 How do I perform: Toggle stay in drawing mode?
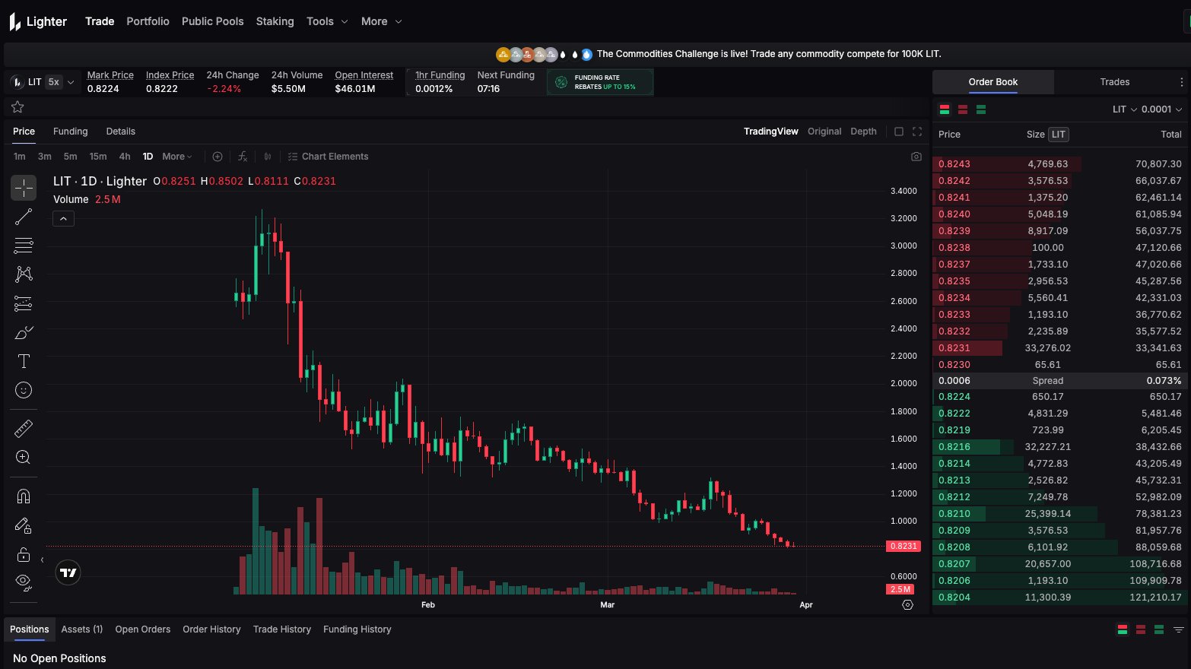point(24,525)
